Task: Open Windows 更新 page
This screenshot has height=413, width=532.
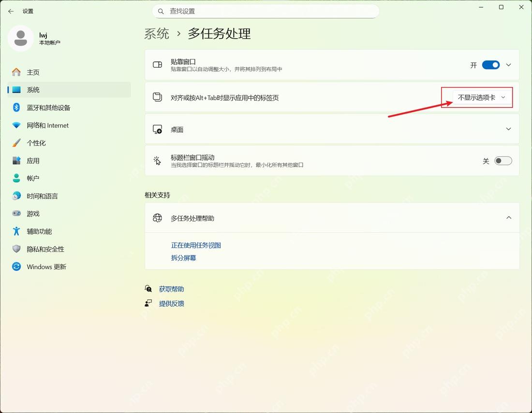Action: [69, 266]
